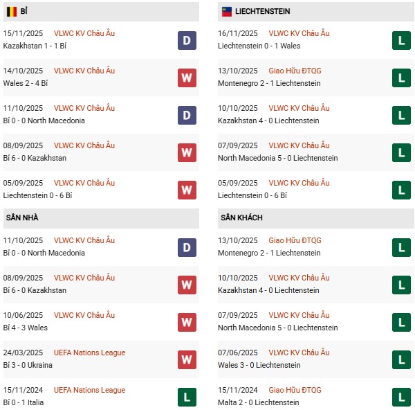Click win badge for Bỉ 3-0 Ukraina
The height and width of the screenshot is (410, 415).
pyautogui.click(x=187, y=359)
